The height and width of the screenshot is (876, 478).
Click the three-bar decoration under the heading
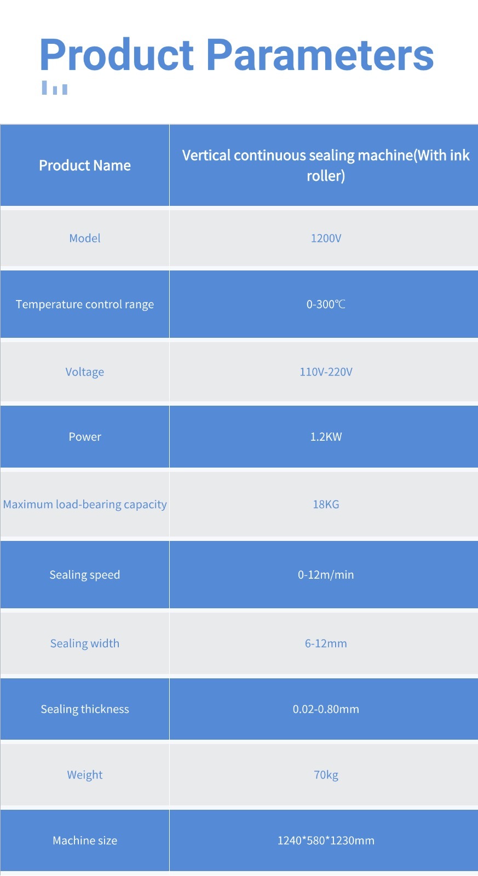[x=55, y=88]
